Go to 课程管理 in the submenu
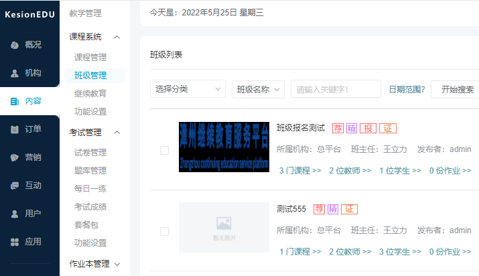Image resolution: width=479 pixels, height=276 pixels. point(90,58)
